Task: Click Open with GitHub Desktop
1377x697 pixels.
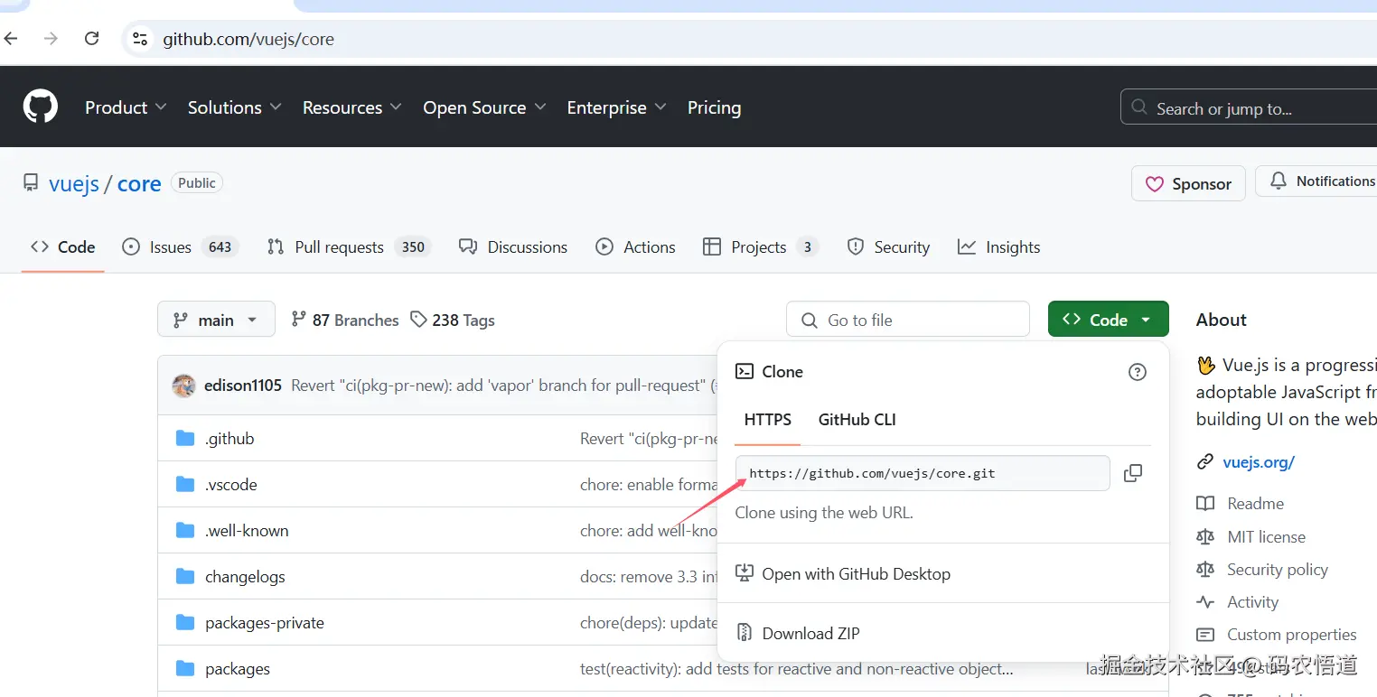Action: coord(856,574)
